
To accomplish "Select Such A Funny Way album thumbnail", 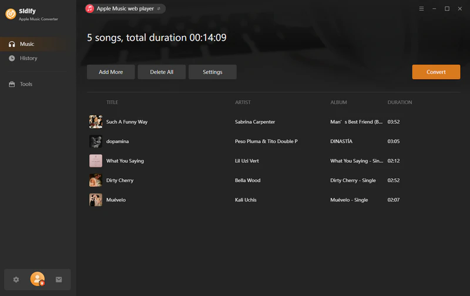I will [x=96, y=122].
